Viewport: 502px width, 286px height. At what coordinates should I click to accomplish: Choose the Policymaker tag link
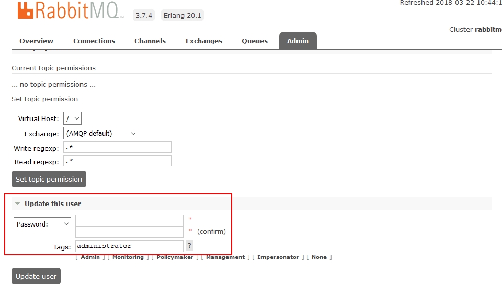[x=175, y=257]
